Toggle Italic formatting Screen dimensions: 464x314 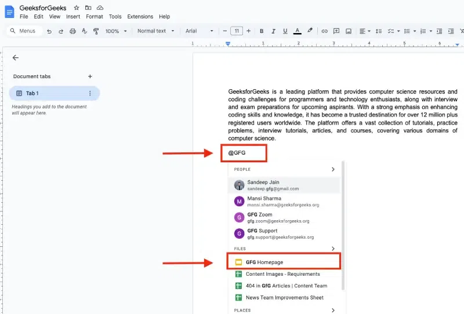click(x=273, y=31)
